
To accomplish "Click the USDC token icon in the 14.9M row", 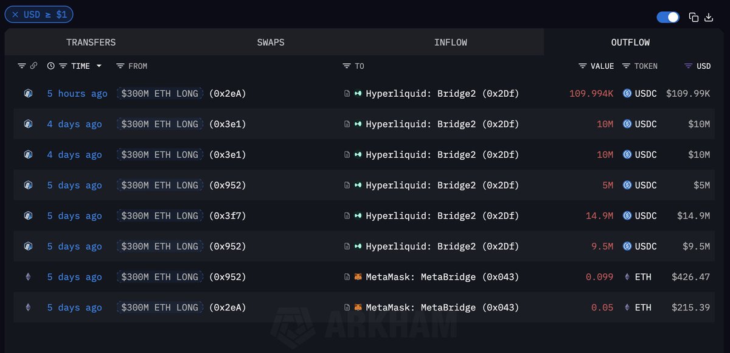I will click(x=627, y=215).
